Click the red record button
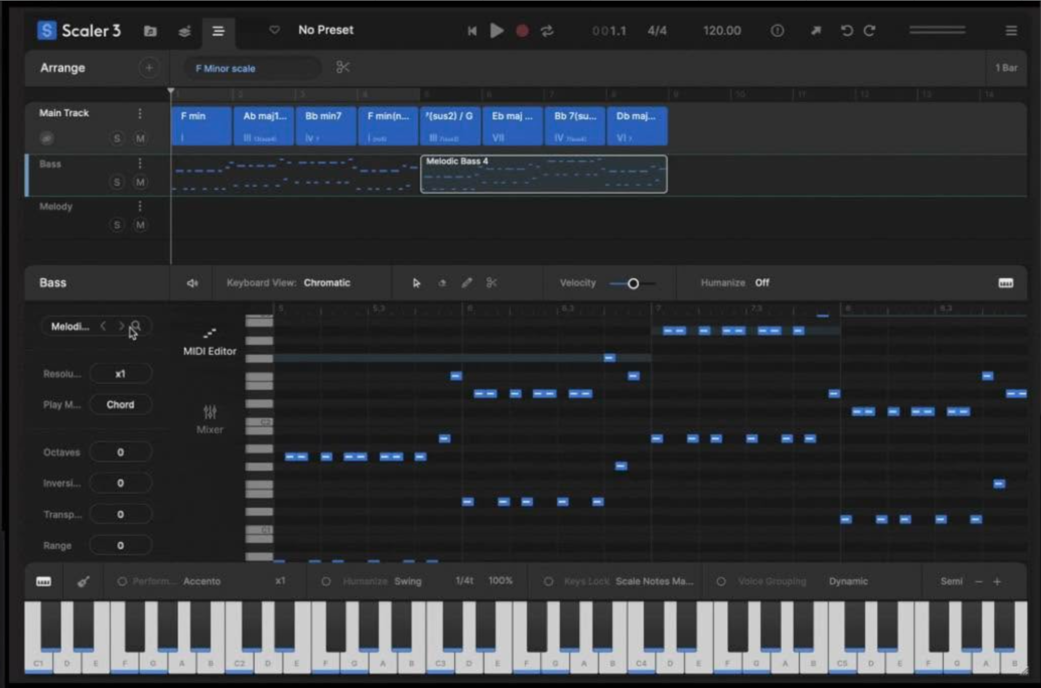 pos(522,31)
